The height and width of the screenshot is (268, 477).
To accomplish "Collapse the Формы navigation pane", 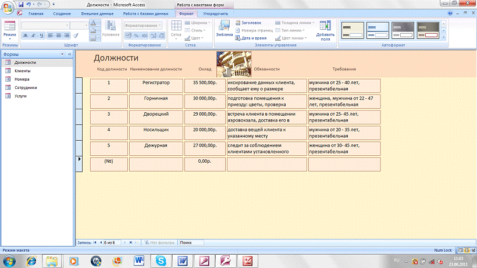I will tap(69, 54).
